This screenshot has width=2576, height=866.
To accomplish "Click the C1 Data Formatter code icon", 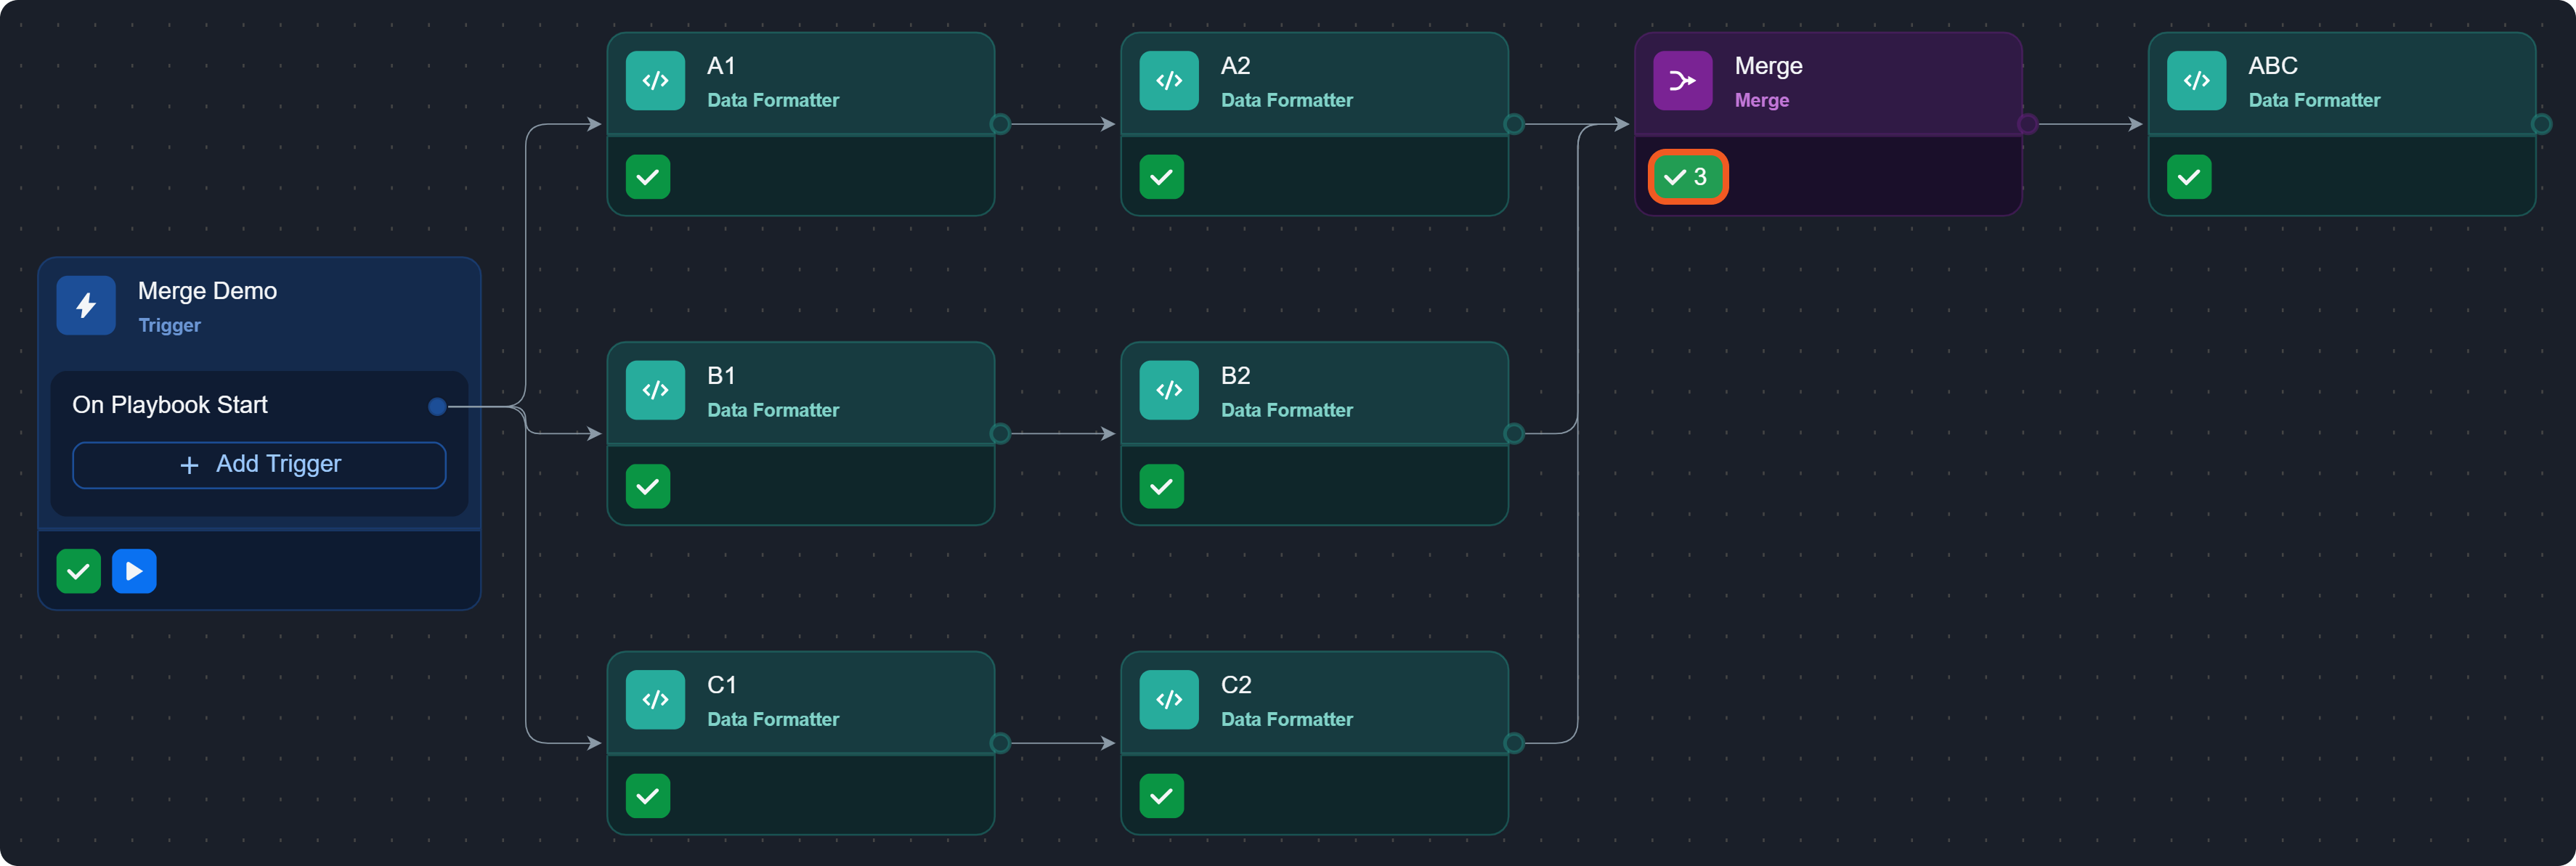I will coord(655,700).
